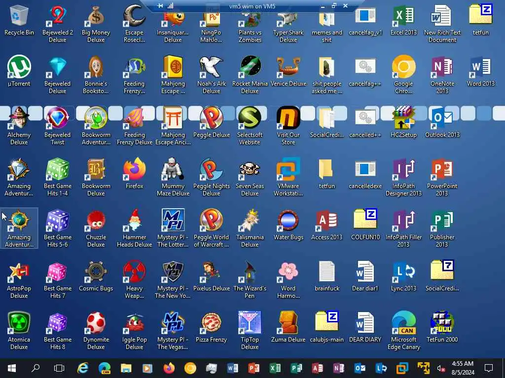Launch Atomica Deluxe shortcut

coord(19,330)
